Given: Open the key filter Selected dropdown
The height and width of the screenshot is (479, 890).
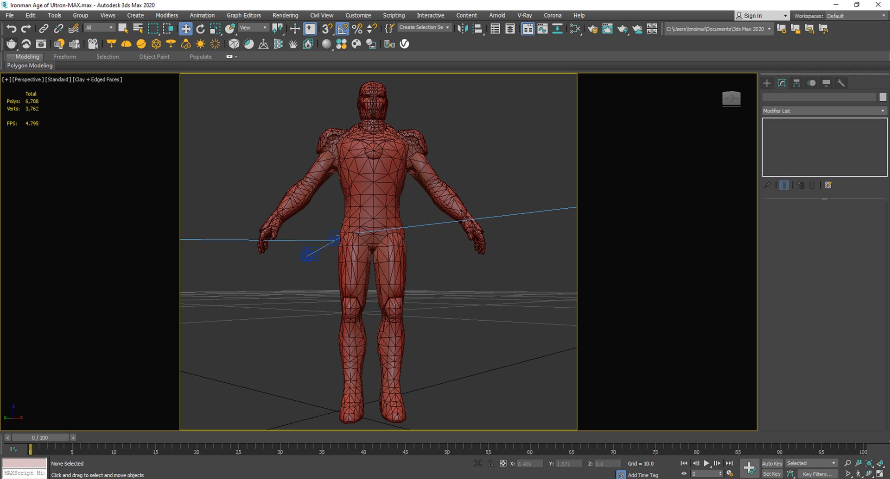Looking at the screenshot, I should pyautogui.click(x=811, y=463).
